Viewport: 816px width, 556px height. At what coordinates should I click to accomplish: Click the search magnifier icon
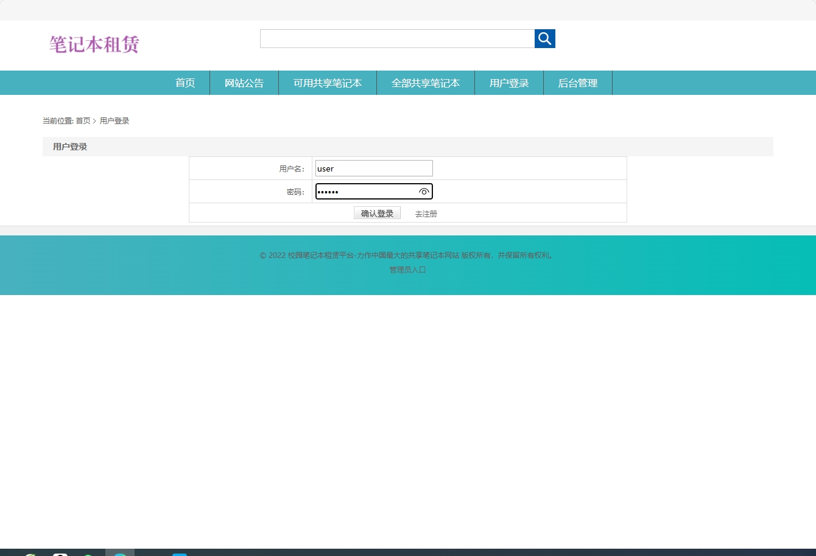(x=544, y=38)
